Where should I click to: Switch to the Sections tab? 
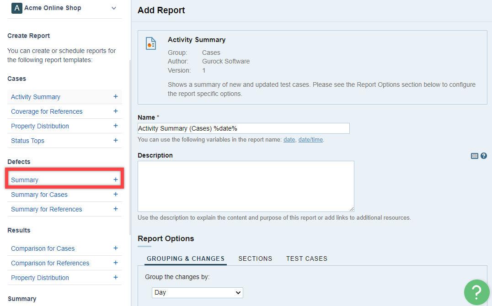(x=255, y=259)
